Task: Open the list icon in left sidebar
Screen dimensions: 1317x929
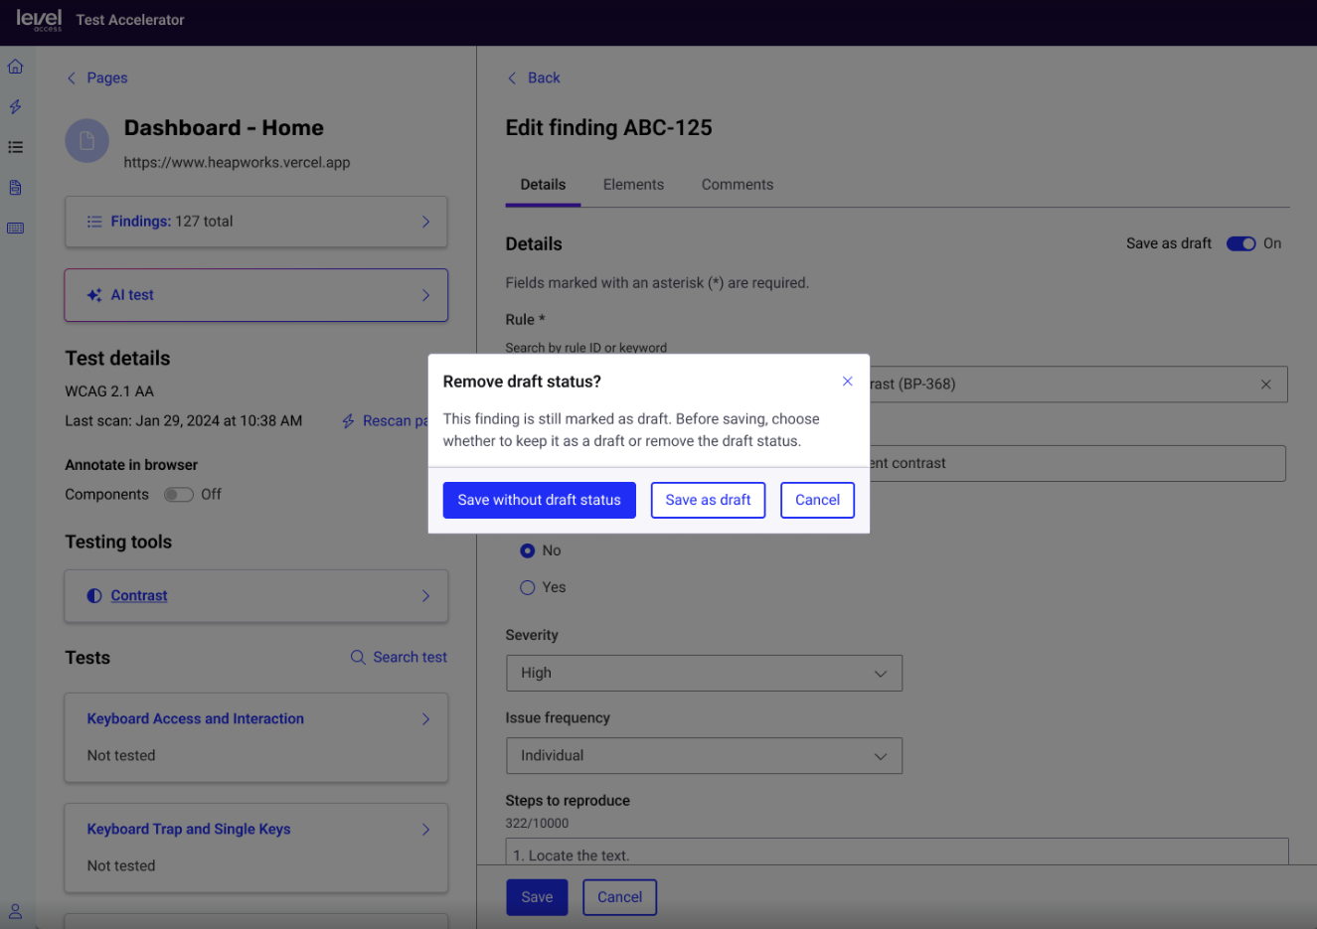Action: [15, 147]
